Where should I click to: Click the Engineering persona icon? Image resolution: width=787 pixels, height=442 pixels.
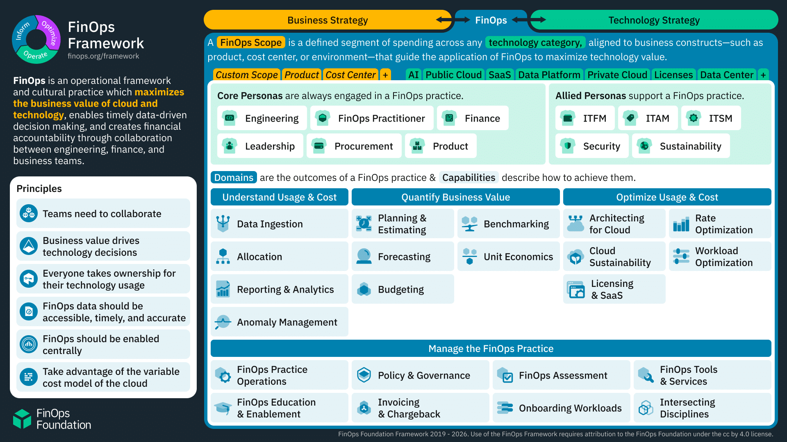click(230, 118)
